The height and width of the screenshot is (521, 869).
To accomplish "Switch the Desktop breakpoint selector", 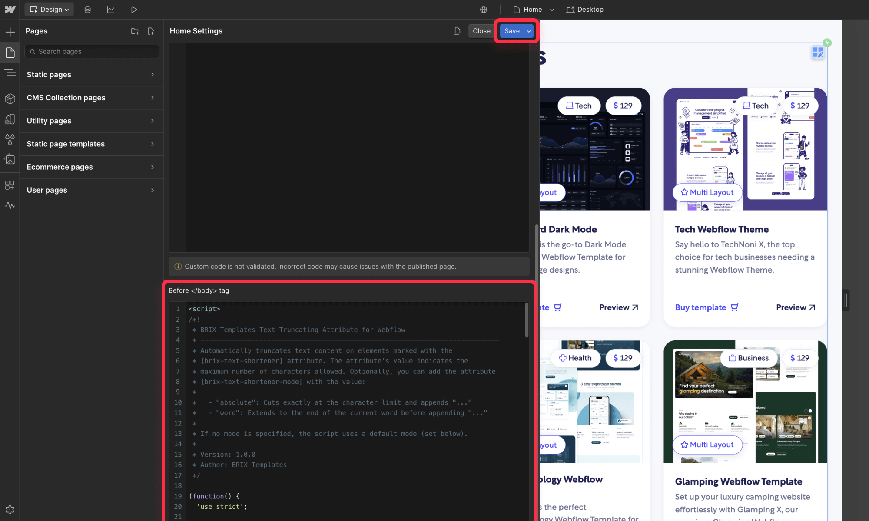I will tap(584, 9).
